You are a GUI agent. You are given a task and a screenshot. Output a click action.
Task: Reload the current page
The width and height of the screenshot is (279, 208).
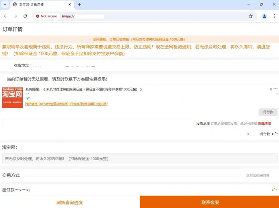[x=25, y=16]
